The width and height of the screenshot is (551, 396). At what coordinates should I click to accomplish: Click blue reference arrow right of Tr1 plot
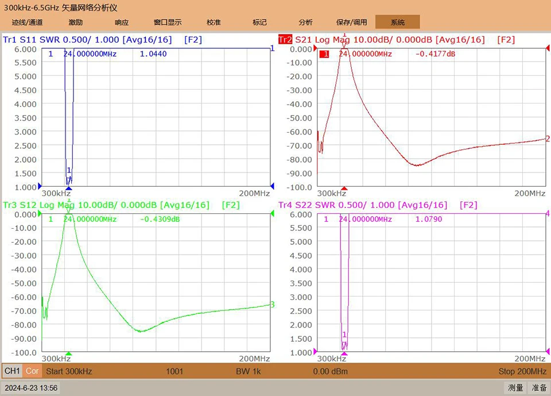(272, 186)
